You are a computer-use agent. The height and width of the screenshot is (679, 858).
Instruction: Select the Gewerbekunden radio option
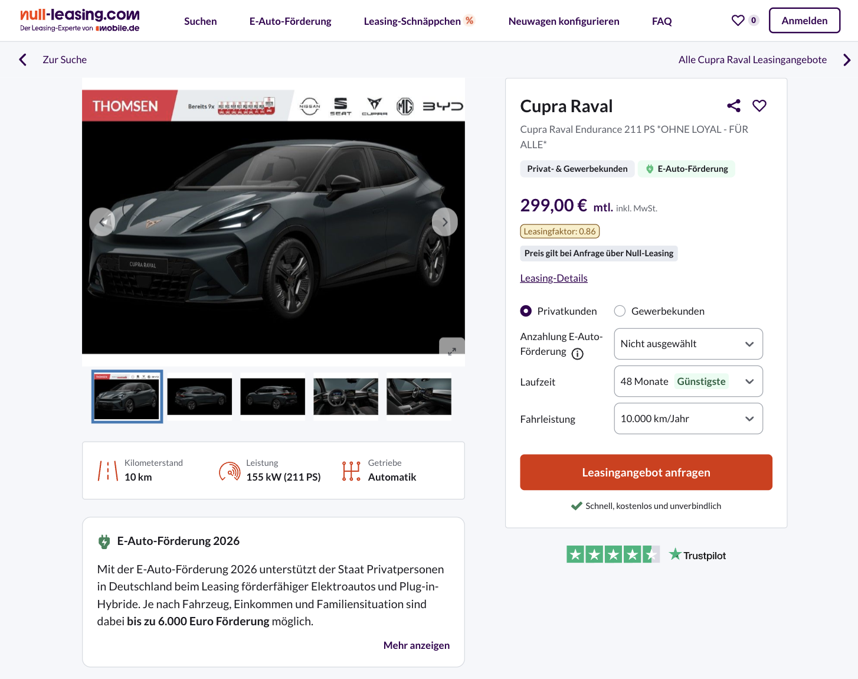[x=620, y=311]
